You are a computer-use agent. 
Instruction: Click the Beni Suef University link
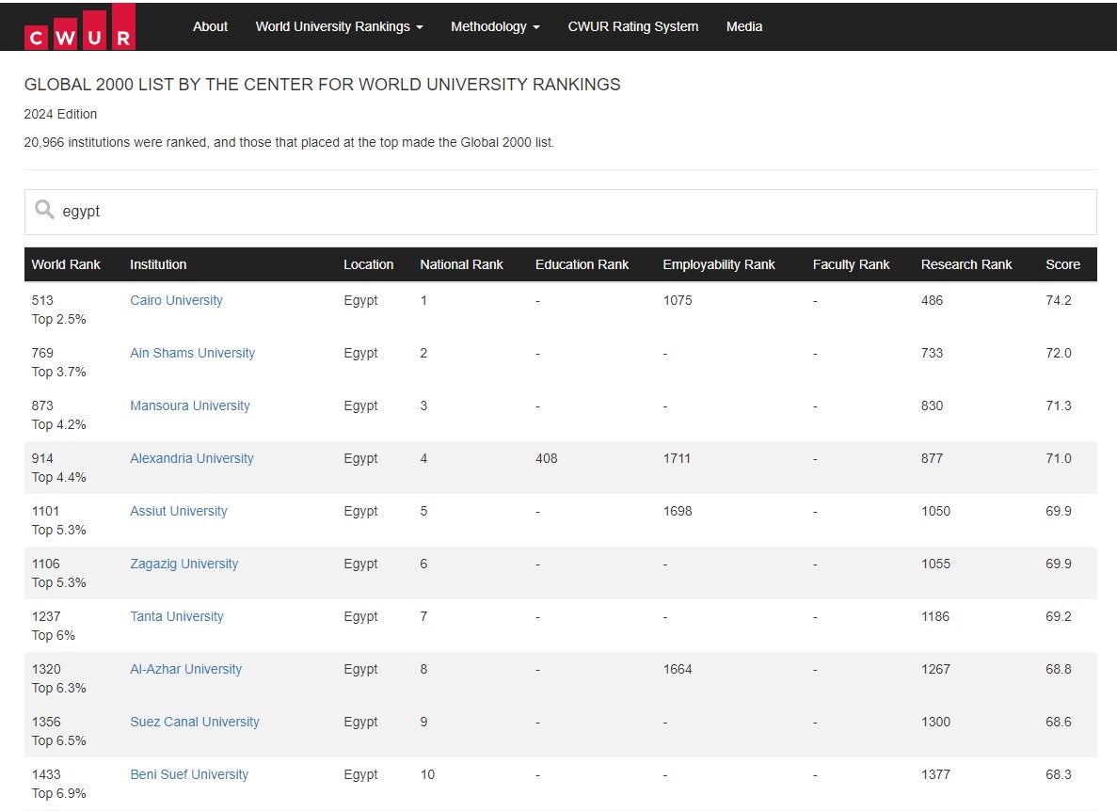(188, 774)
